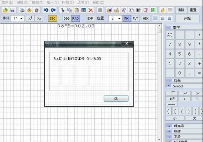Click the save floppy disk icon
The image size is (203, 142).
[x=12, y=10]
